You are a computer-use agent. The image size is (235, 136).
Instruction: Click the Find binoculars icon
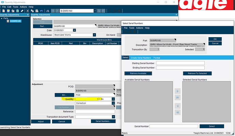coord(48,11)
